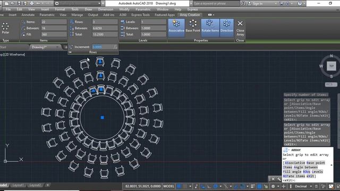Switch to the Output ribbon tab
This screenshot has width=340, height=191.
coord(93,15)
